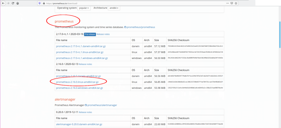Click checksum of prometheus-2.16.0 windows file
The height and width of the screenshot is (128, 281).
[x=195, y=88]
